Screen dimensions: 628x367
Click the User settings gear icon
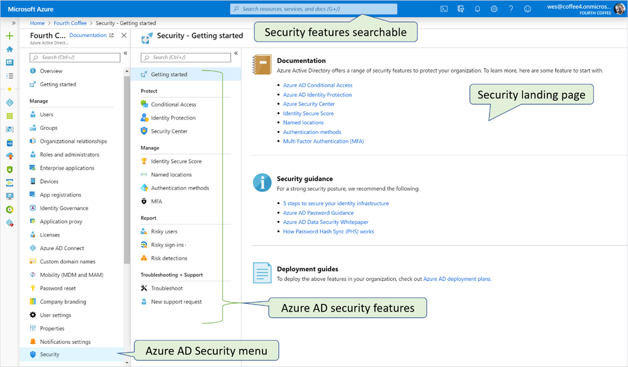[x=33, y=315]
